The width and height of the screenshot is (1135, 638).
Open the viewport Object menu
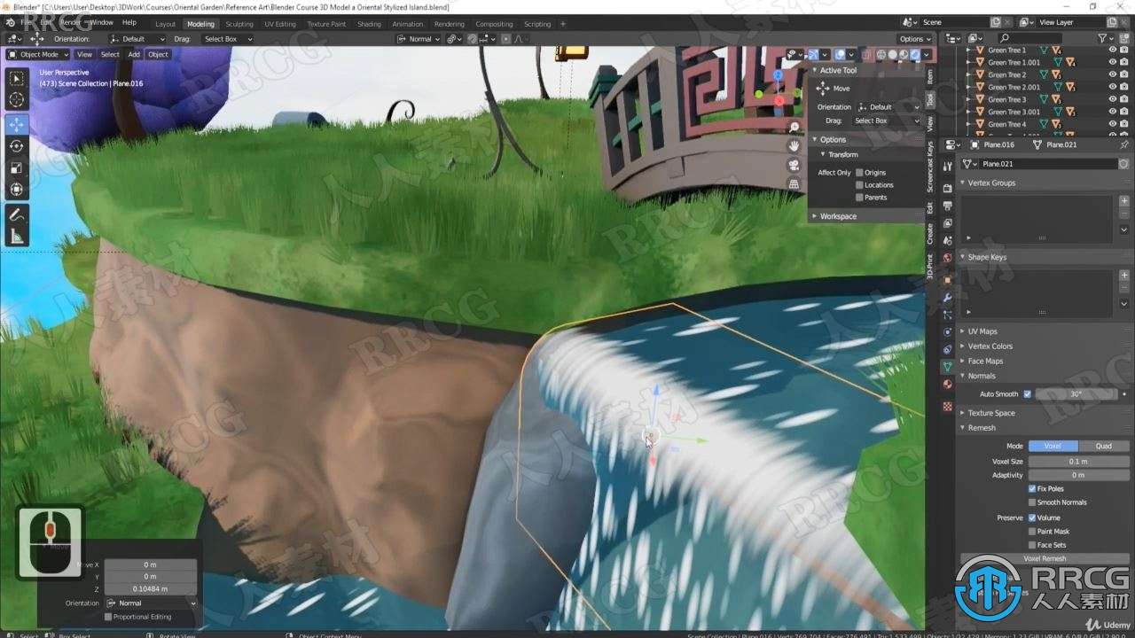click(x=158, y=55)
